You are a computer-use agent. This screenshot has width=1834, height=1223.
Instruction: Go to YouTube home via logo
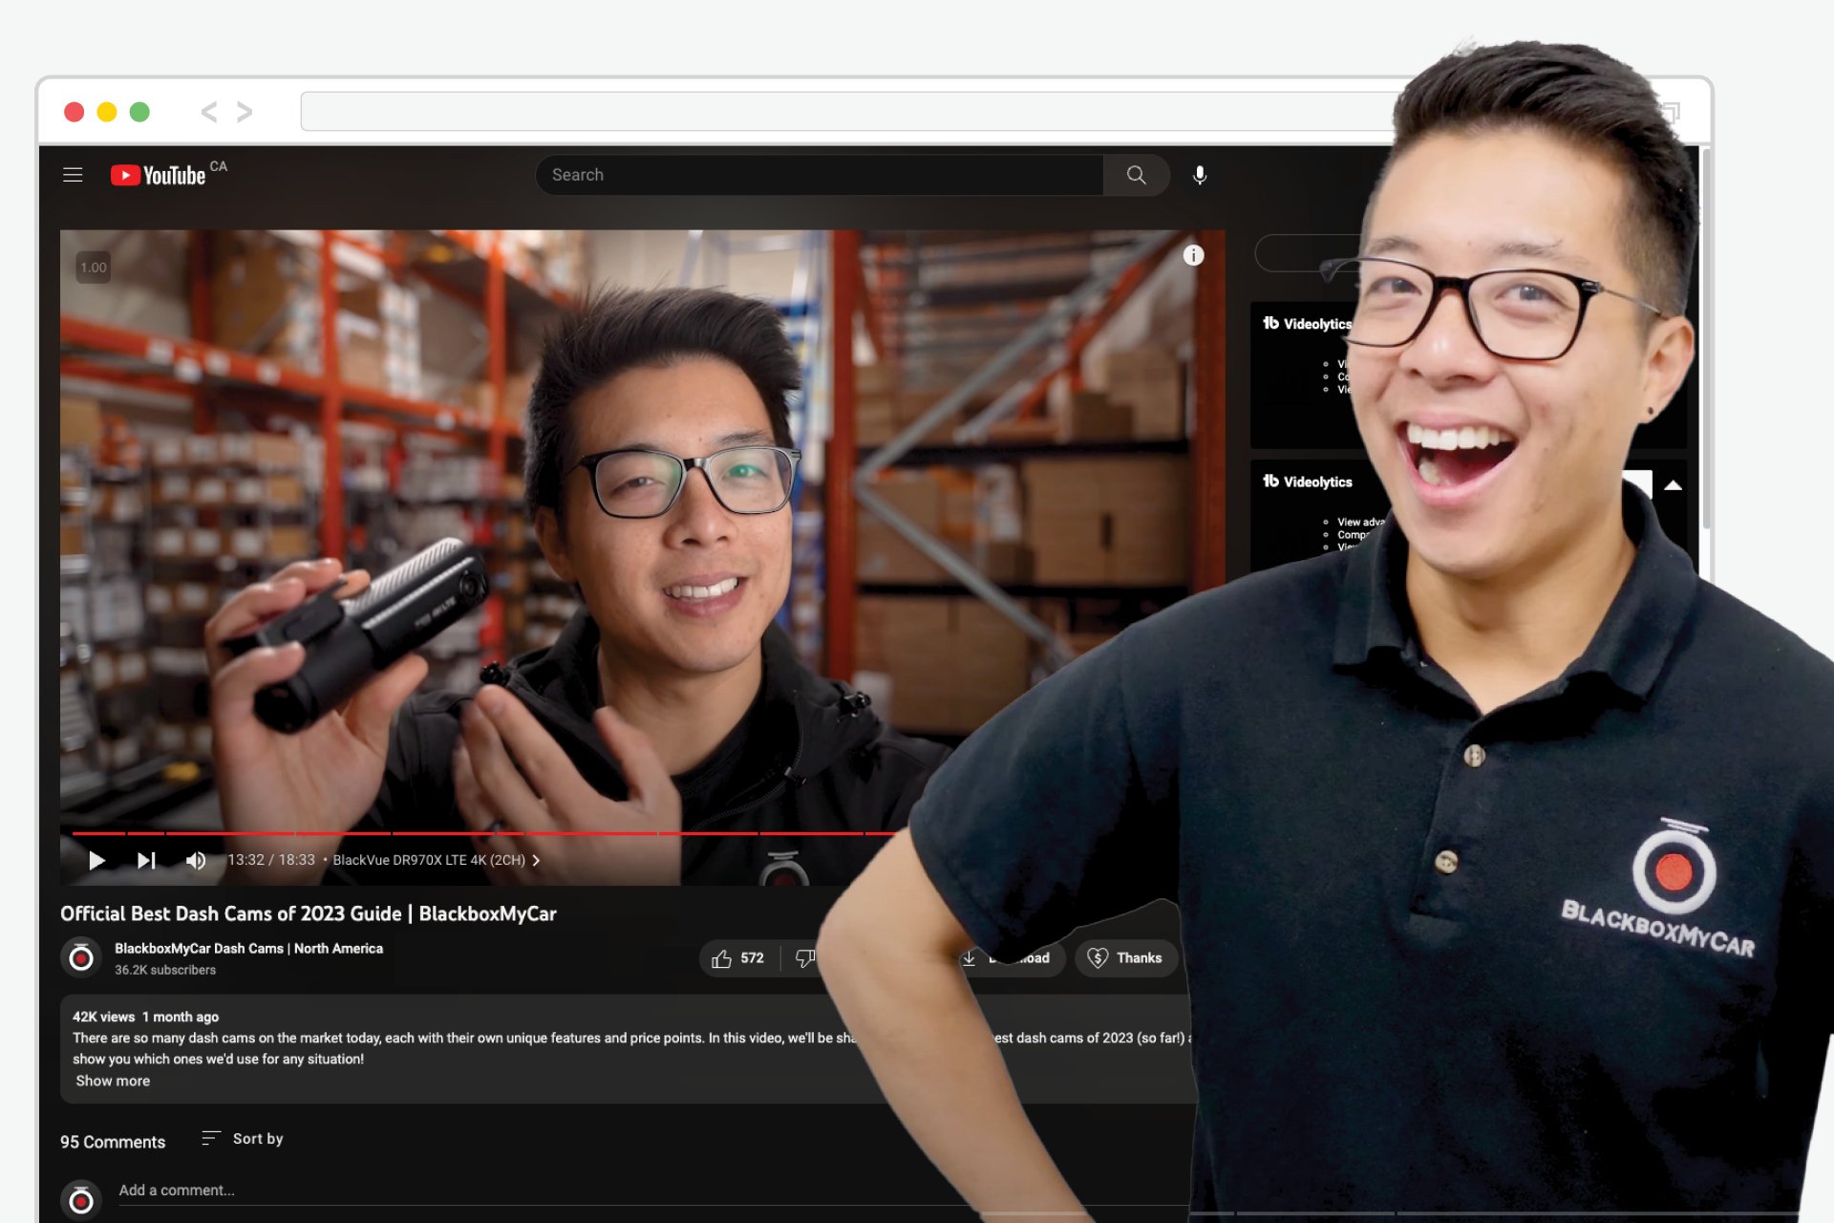pos(158,175)
